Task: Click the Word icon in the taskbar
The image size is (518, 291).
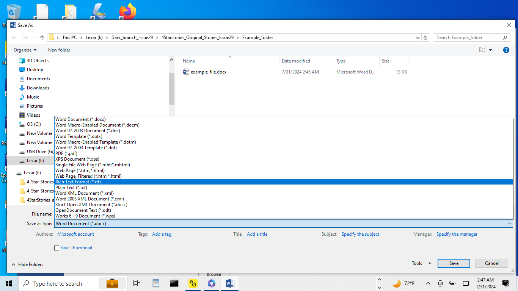Action: click(x=230, y=283)
